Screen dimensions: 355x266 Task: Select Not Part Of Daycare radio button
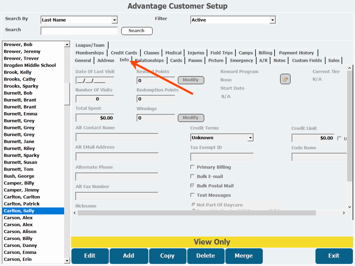click(x=193, y=205)
